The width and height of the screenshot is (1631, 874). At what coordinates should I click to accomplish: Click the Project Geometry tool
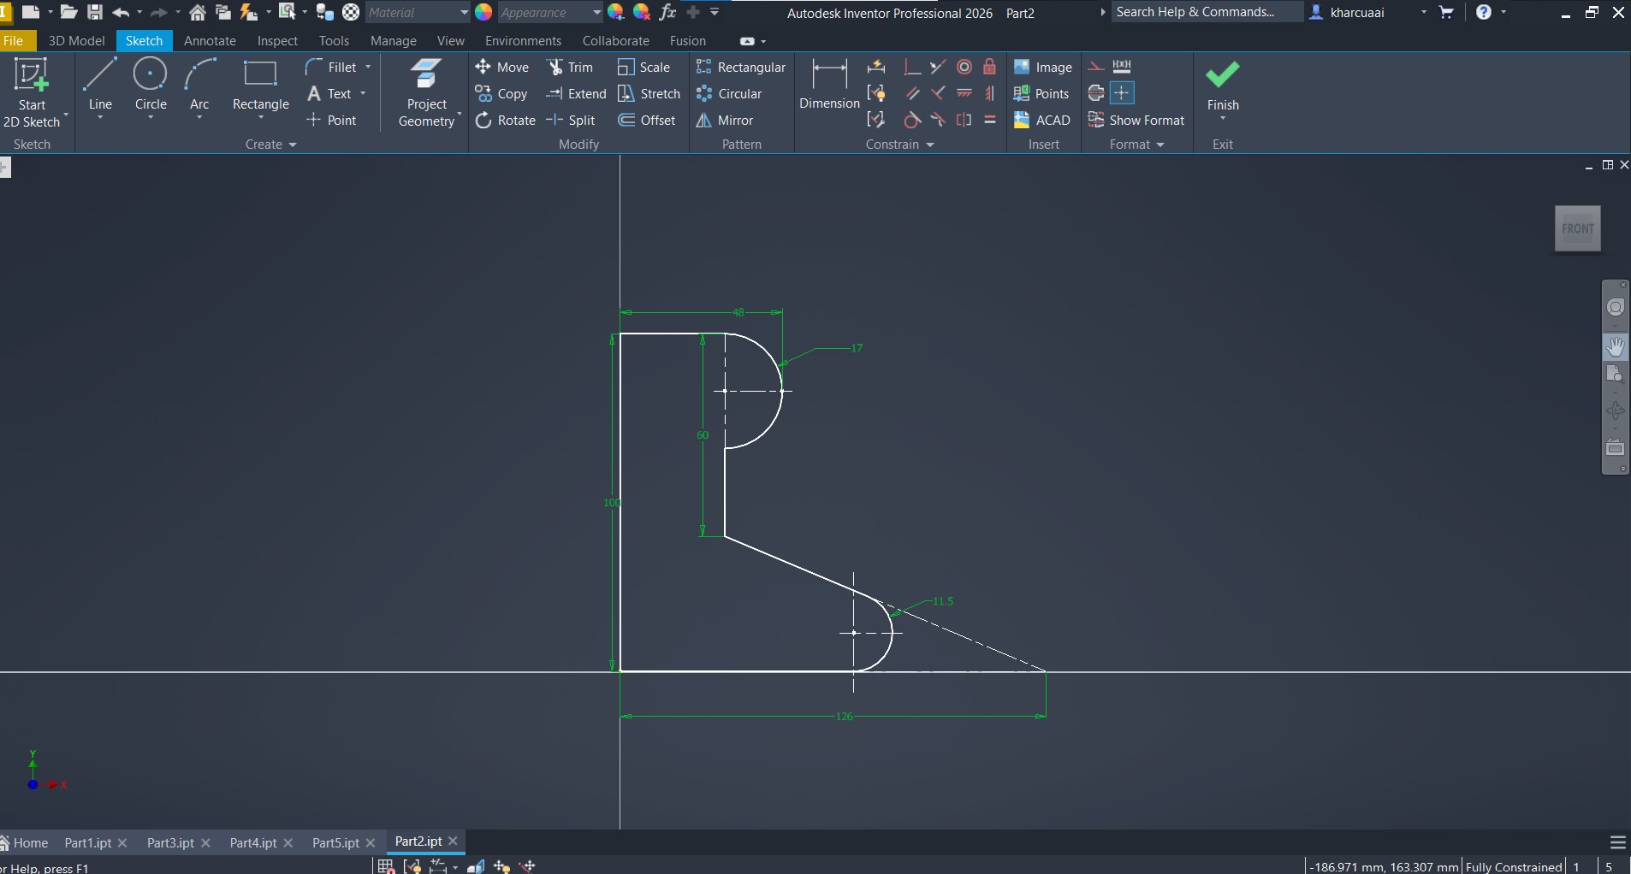point(426,92)
